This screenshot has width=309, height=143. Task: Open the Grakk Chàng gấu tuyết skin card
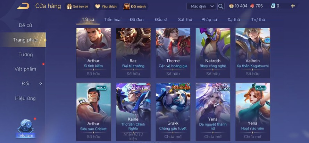(x=173, y=112)
